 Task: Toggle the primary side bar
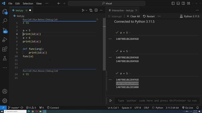173,3
